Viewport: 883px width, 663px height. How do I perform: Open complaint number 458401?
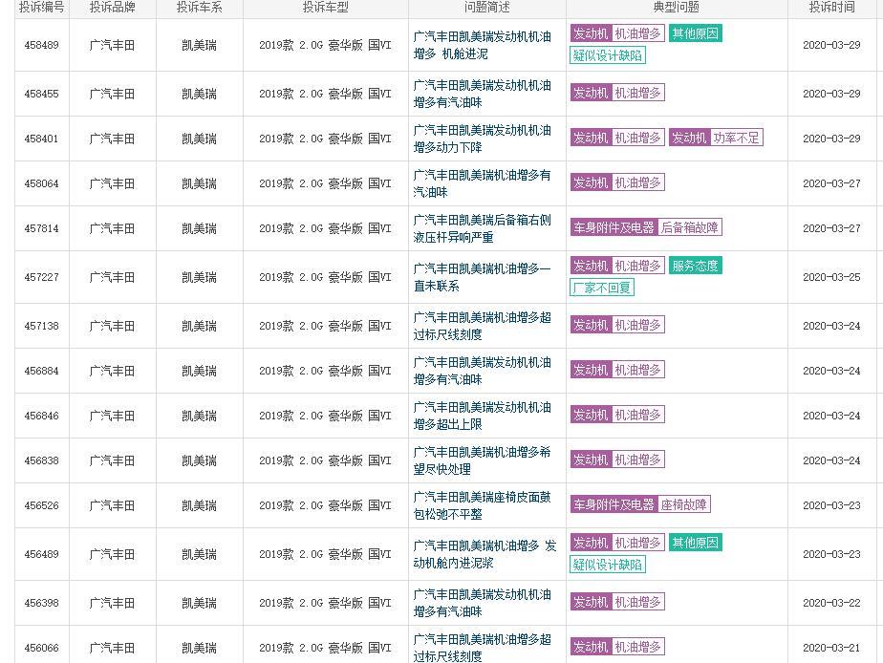[42, 139]
